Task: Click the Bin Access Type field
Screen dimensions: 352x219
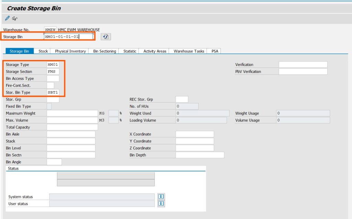Action: 53,79
